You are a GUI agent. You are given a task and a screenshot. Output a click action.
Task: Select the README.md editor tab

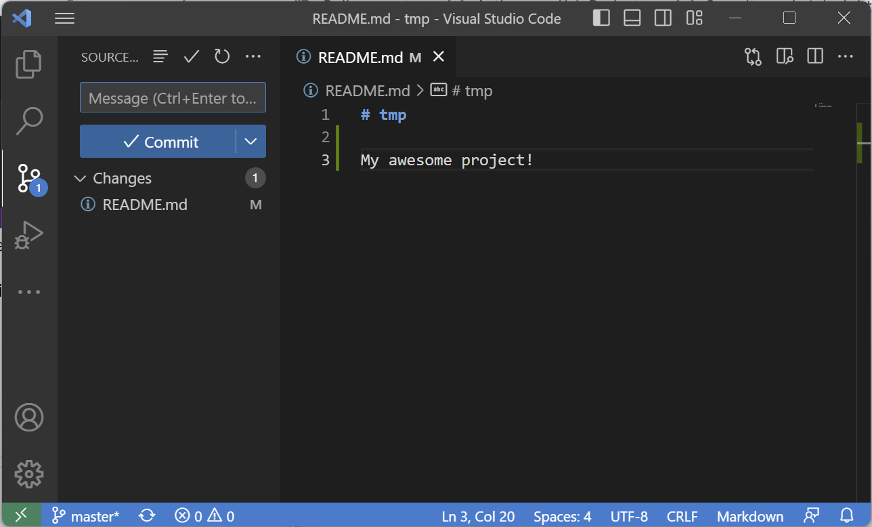(370, 57)
